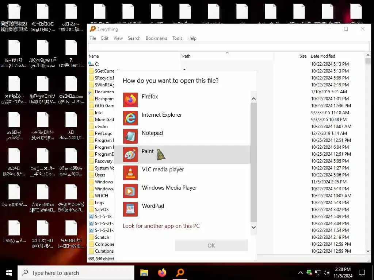
Task: Select the S-1-5-18 file icon
Action: point(91,217)
